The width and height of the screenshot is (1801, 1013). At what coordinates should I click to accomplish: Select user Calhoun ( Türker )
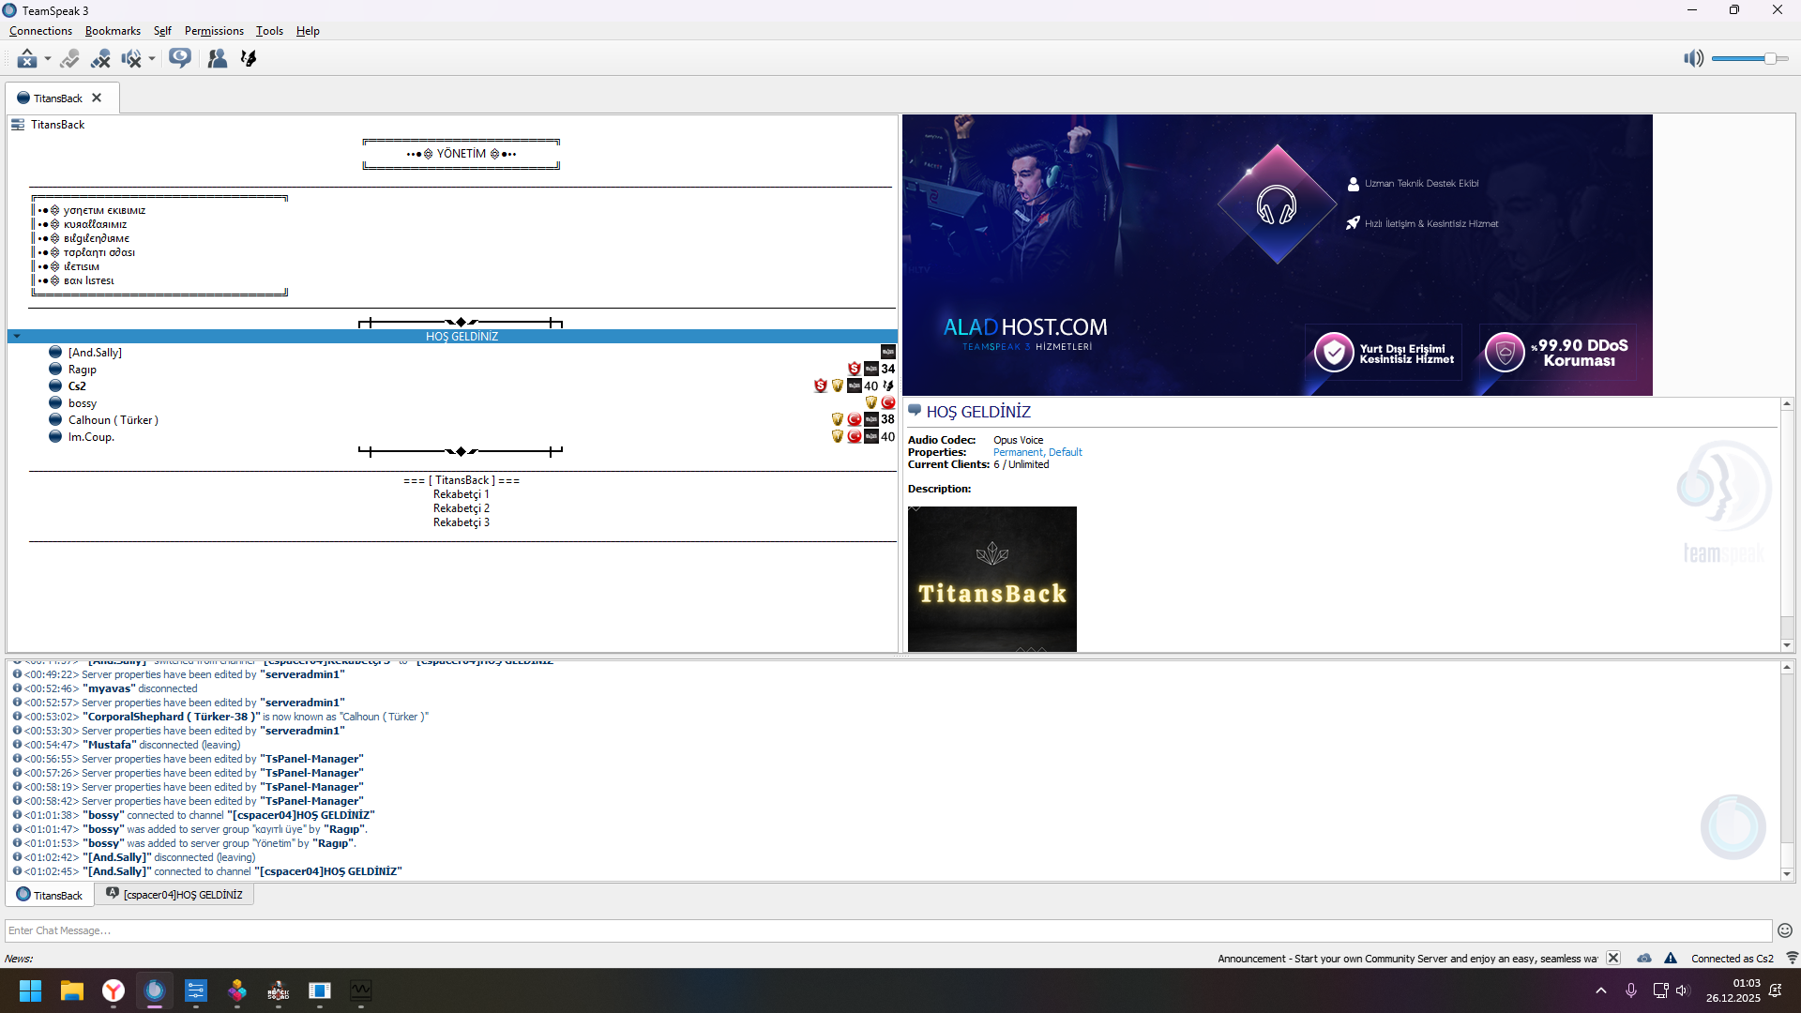[x=114, y=420]
